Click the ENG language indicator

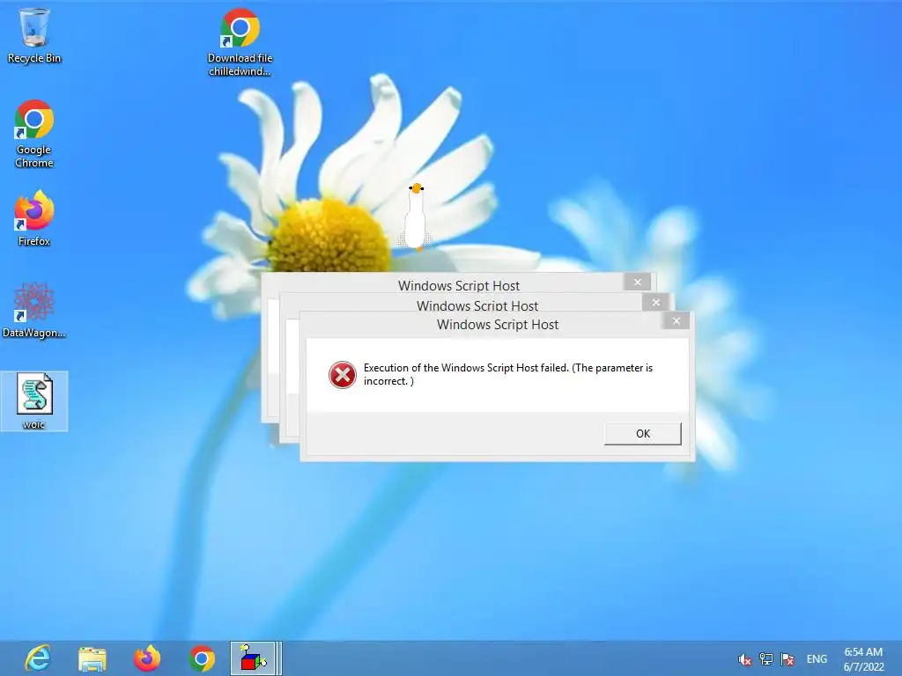[x=817, y=659]
